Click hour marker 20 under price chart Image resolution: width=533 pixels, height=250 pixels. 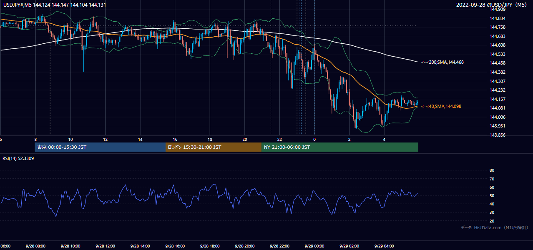[x=245, y=140]
